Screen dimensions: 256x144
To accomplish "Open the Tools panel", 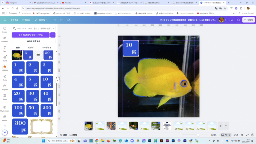I will click(5, 78).
